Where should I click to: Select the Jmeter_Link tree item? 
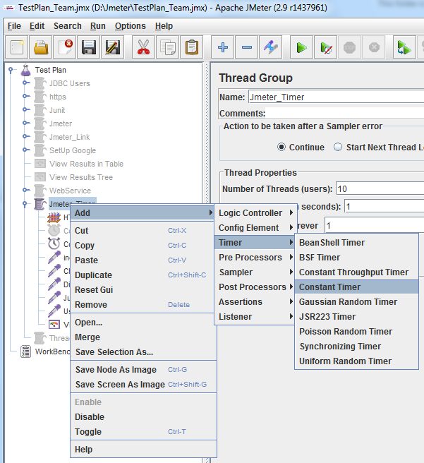pos(69,137)
